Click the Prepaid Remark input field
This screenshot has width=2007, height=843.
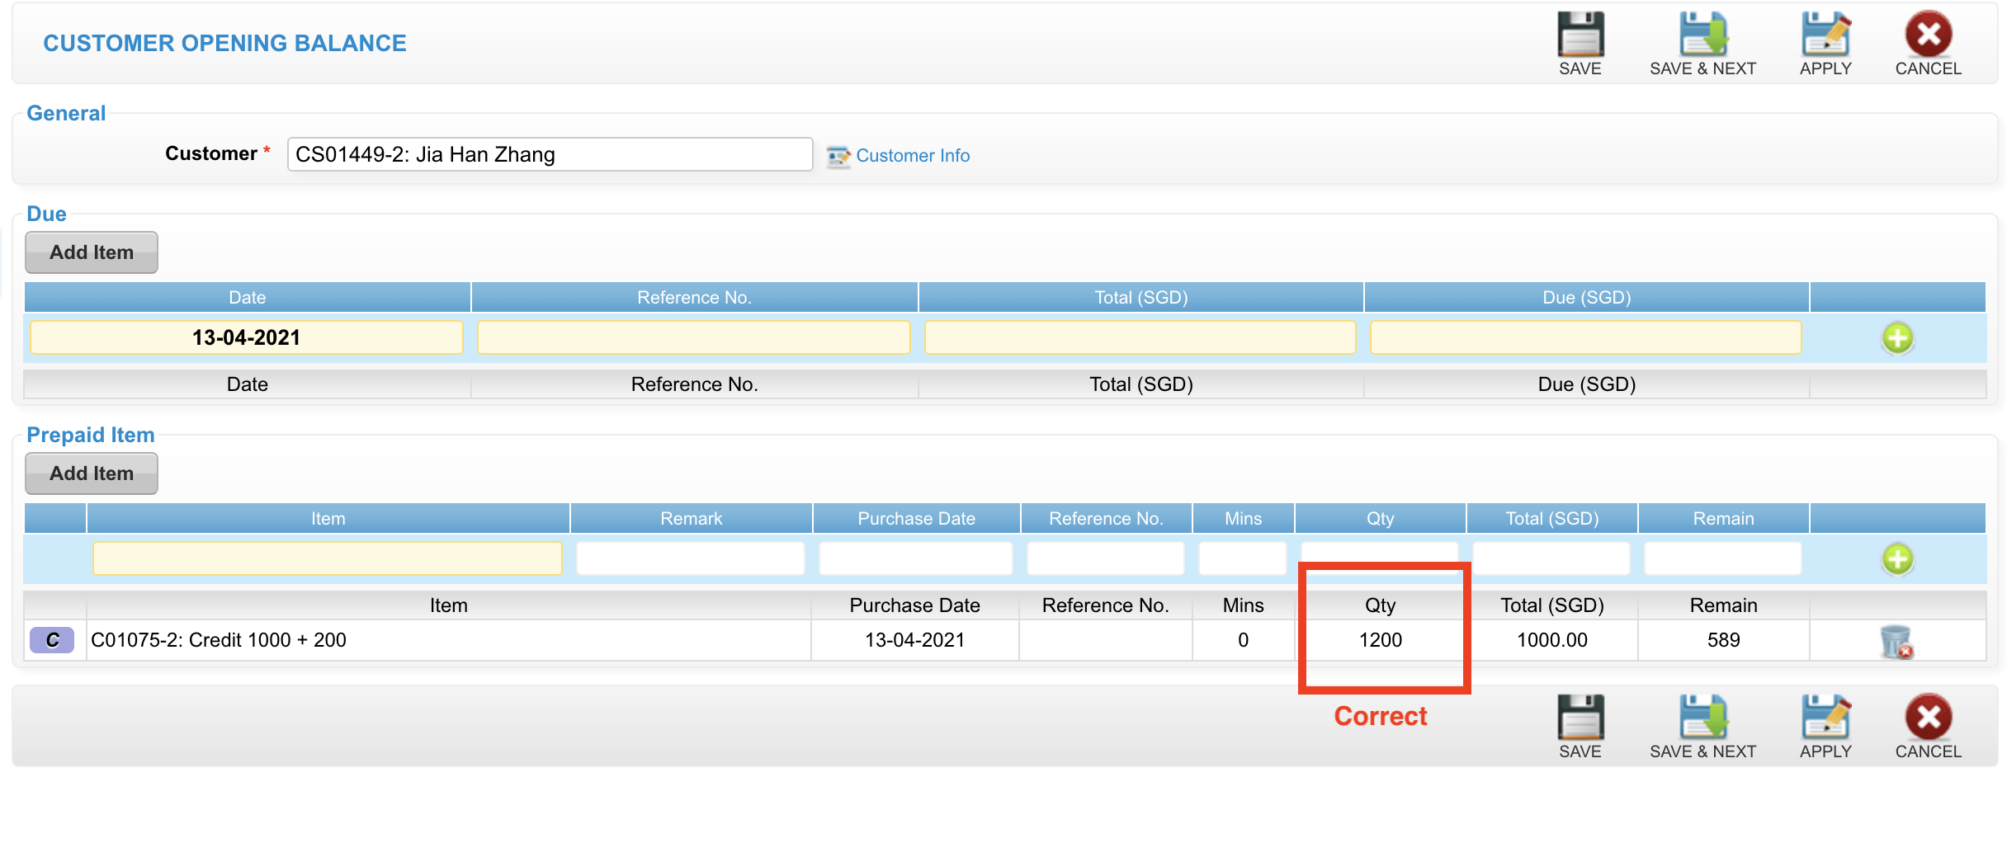pos(691,558)
